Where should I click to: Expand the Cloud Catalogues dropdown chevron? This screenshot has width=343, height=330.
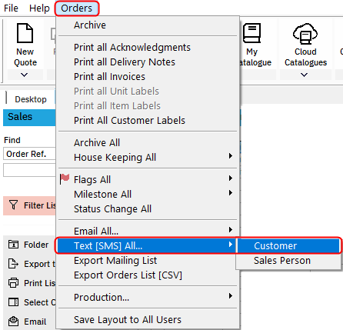[x=304, y=75]
